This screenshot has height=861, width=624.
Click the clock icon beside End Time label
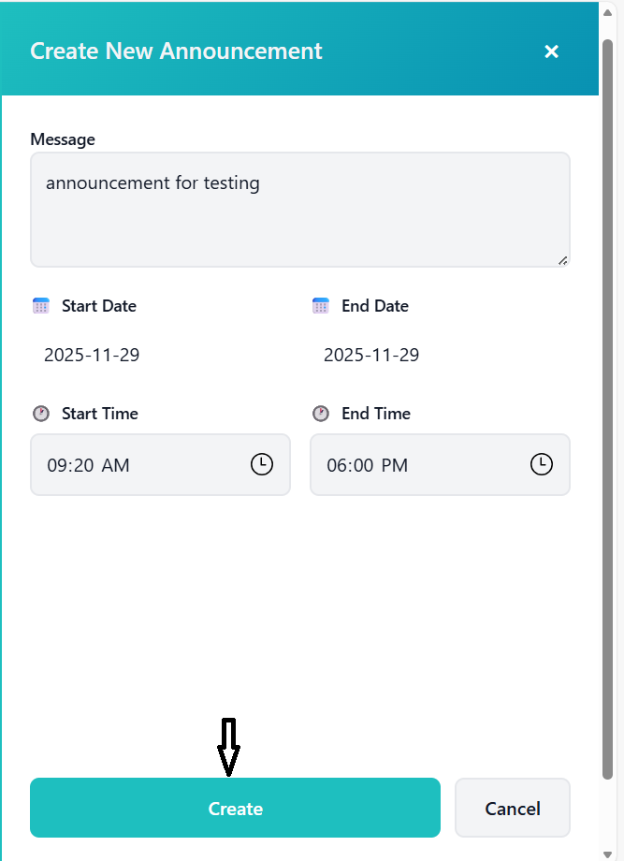click(321, 413)
